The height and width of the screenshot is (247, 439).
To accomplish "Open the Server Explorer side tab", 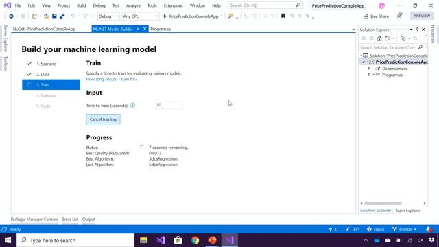I will click(5, 38).
